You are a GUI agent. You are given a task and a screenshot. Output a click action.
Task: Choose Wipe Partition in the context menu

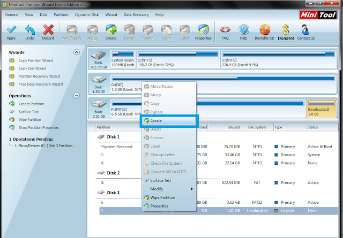[169, 197]
